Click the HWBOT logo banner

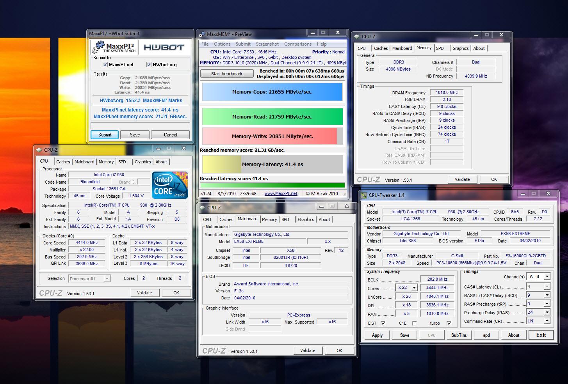(x=164, y=47)
